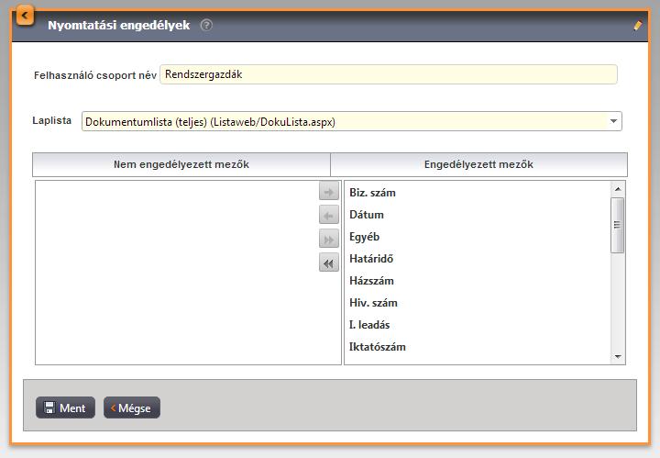
Task: Click the Ment save button
Action: tap(65, 408)
